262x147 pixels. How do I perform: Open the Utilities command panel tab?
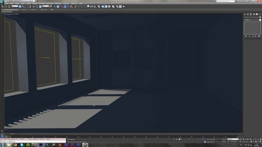[260, 14]
